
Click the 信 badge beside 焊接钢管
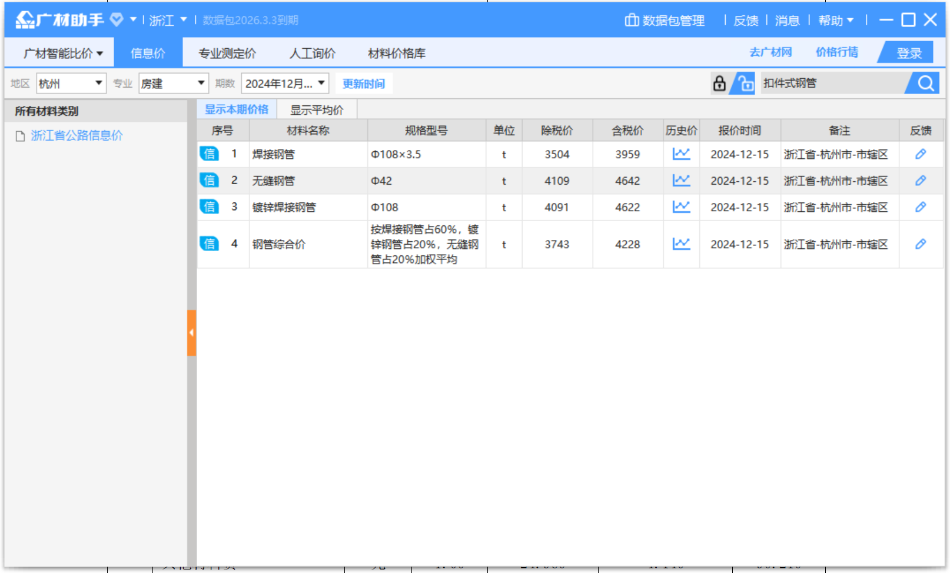click(210, 154)
